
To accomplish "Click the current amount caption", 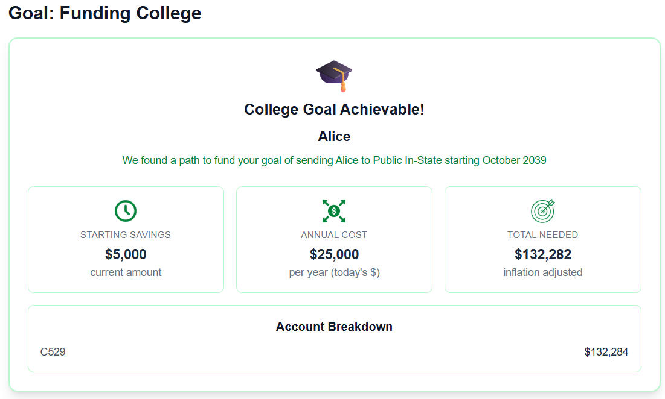I will click(x=126, y=272).
